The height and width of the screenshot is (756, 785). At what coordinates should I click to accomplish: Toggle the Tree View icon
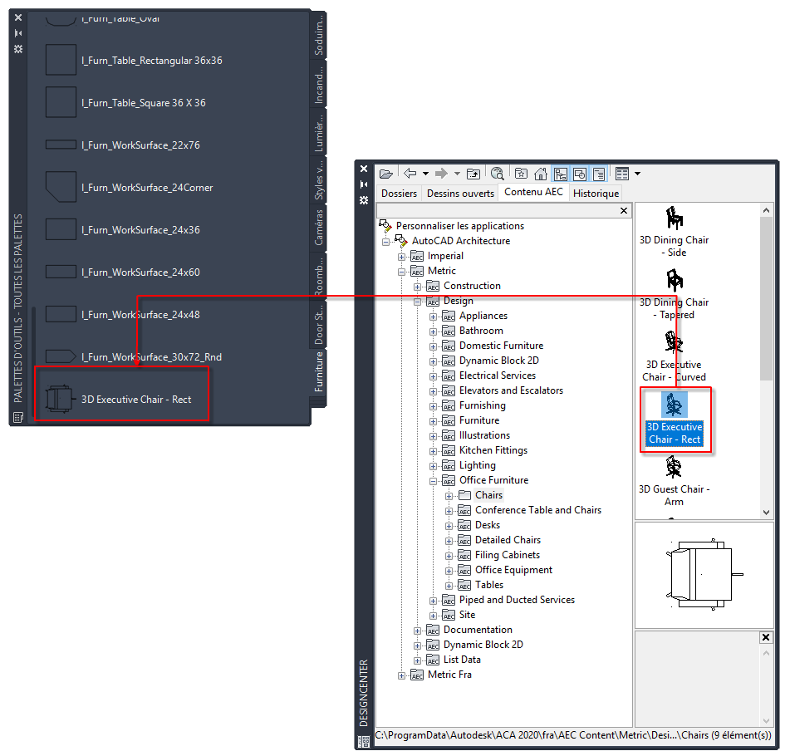(560, 174)
